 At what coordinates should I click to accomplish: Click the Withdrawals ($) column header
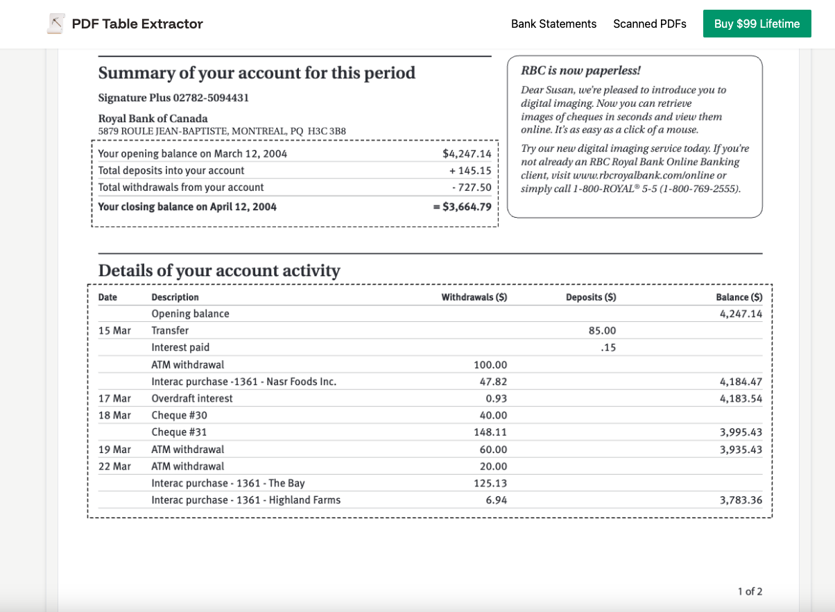[474, 297]
